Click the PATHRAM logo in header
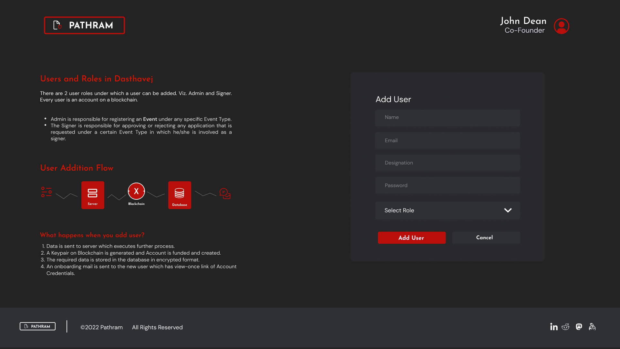The width and height of the screenshot is (620, 349). point(84,25)
